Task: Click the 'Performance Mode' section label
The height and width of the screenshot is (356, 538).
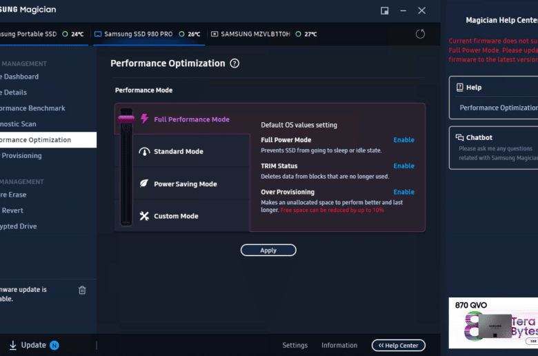Action: [143, 90]
